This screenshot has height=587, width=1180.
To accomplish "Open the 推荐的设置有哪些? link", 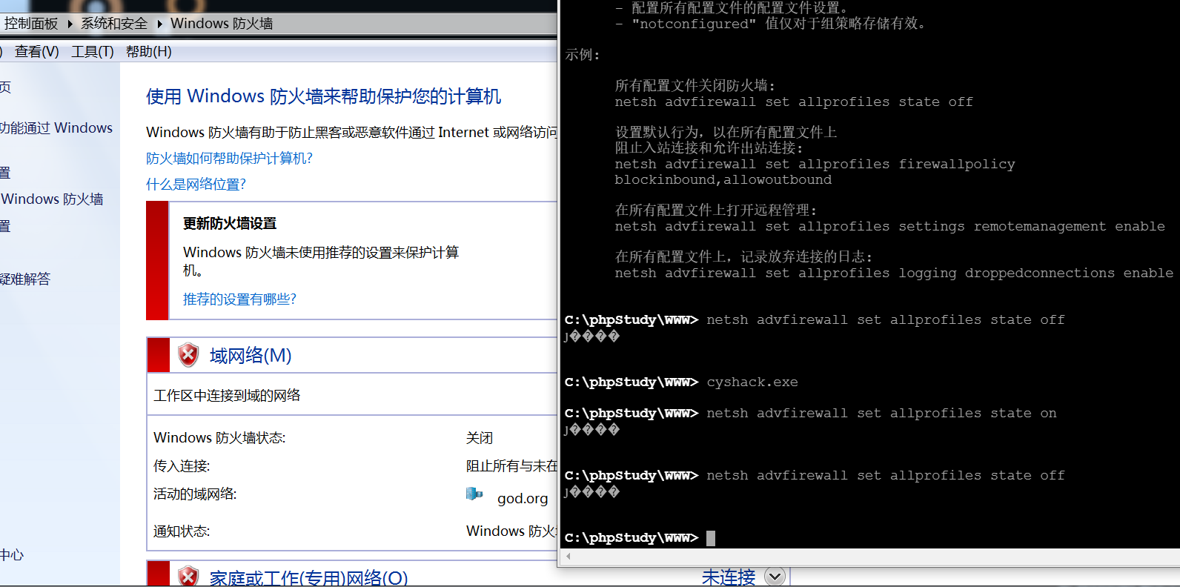I will 239,299.
